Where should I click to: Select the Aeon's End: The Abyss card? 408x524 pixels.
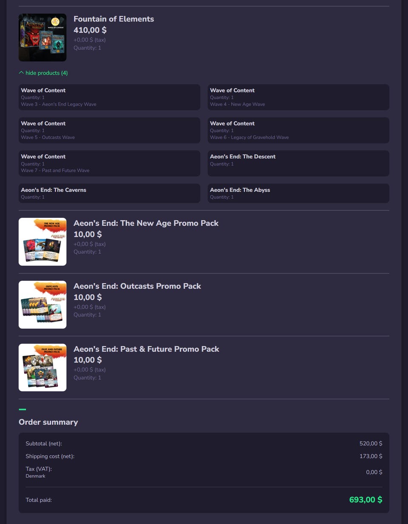coord(298,193)
